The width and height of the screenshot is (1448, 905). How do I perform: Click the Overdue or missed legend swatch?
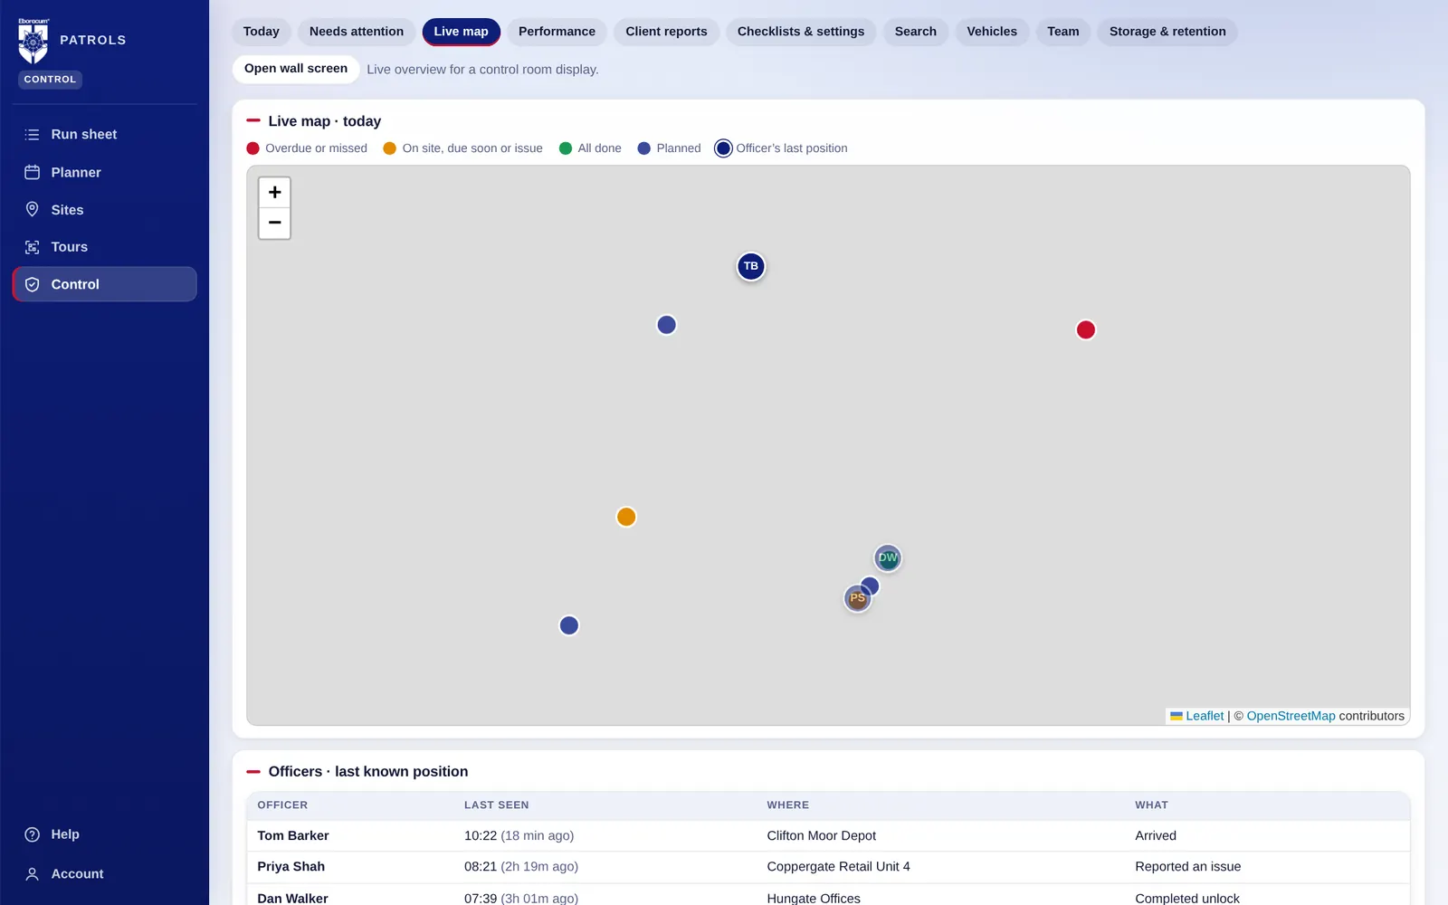pyautogui.click(x=253, y=148)
